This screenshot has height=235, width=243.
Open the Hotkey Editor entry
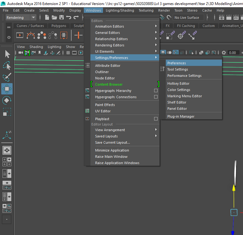tap(194, 83)
